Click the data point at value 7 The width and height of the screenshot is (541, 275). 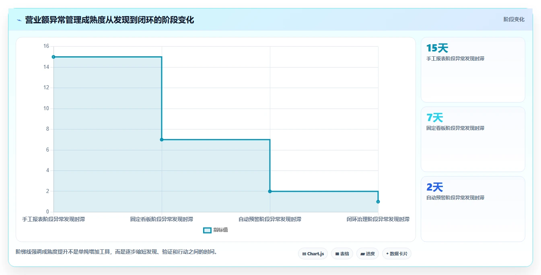click(x=162, y=140)
